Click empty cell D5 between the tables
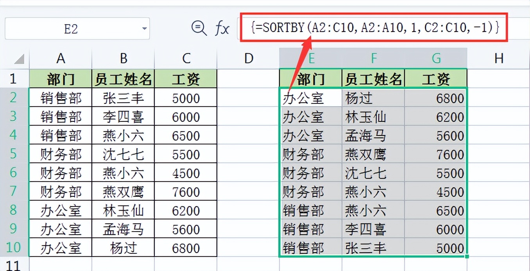 coord(248,154)
